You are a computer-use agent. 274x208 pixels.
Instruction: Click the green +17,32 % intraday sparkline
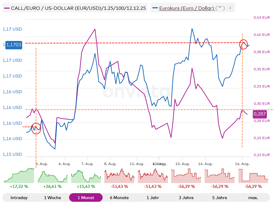(19, 176)
